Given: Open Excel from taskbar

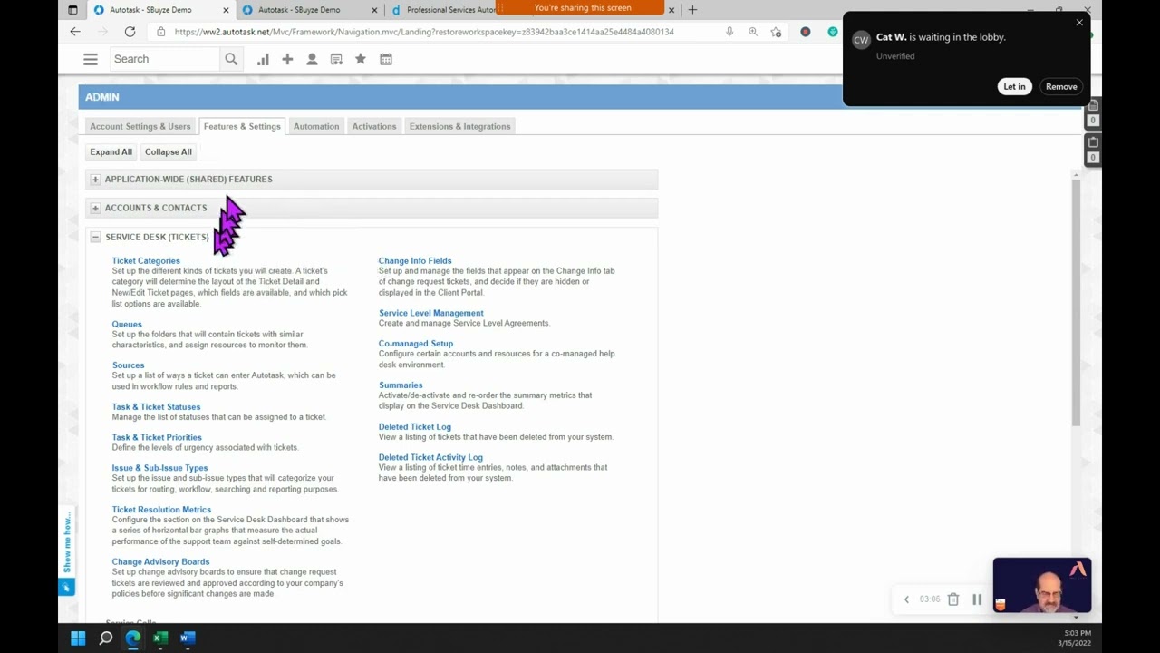Looking at the screenshot, I should pyautogui.click(x=160, y=638).
